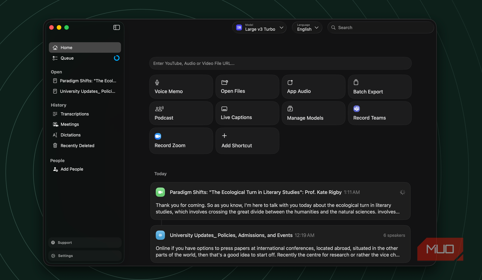Open the Model dropdown Large v3 Turbo

pos(259,28)
